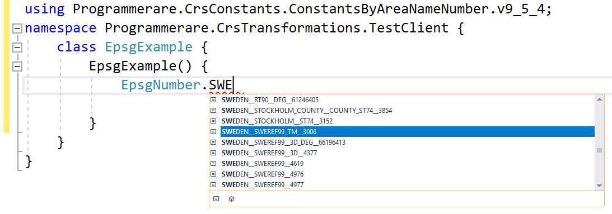612x214 pixels.
Task: Select SWEDEN__STOCKHOLM_COUNTY__COUNTY_ST74__3854 suggestion
Action: click(x=401, y=110)
